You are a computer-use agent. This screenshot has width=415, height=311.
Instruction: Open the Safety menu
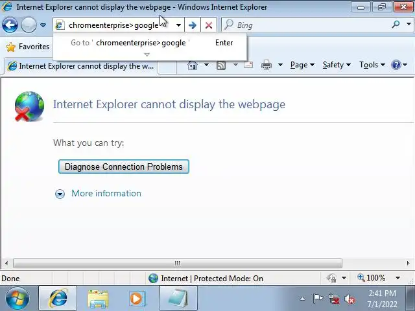point(337,65)
